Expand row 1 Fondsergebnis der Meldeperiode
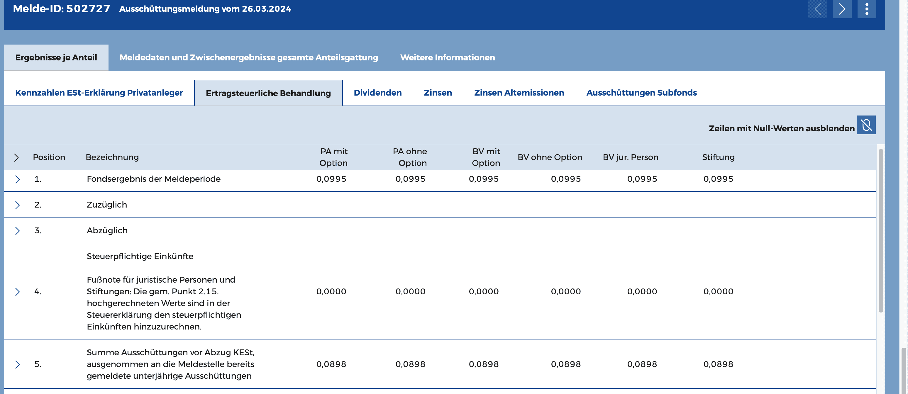Screen dimensions: 908x394 point(17,179)
